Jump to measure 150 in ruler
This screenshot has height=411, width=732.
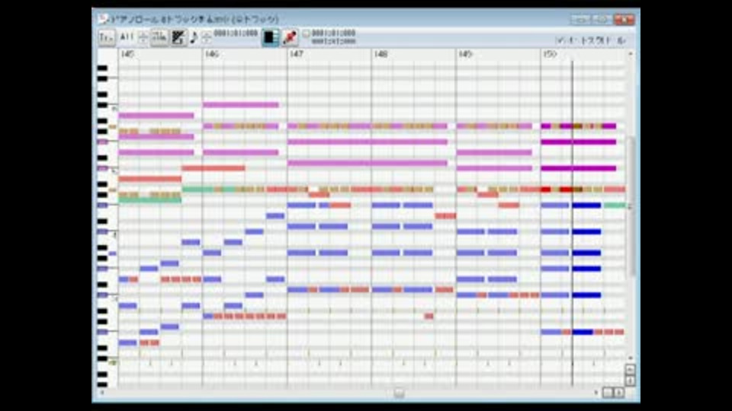(x=550, y=54)
